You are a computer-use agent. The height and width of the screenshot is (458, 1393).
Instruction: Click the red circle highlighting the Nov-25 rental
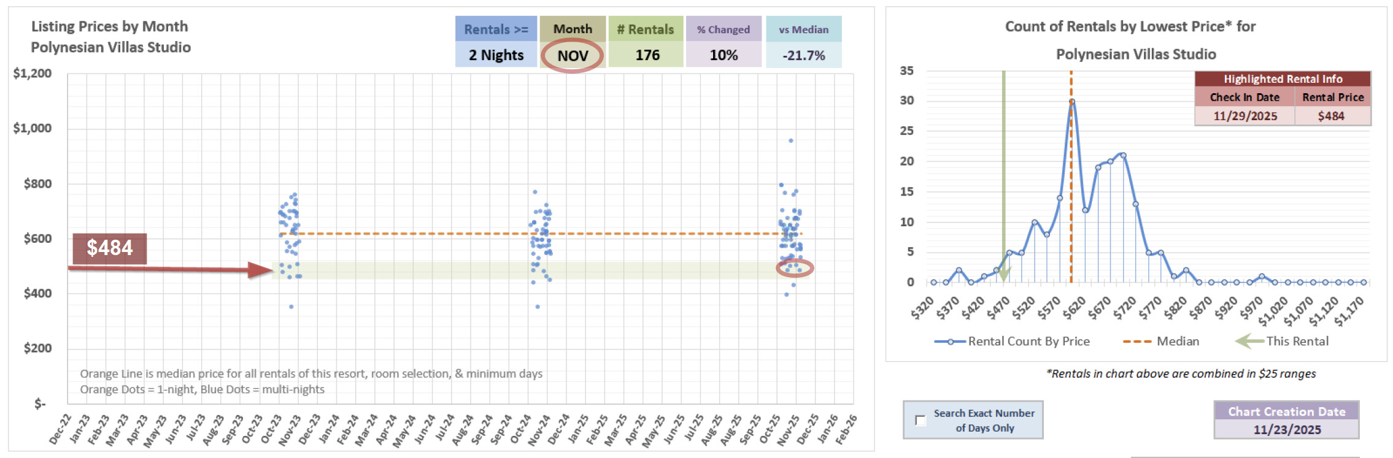point(795,268)
